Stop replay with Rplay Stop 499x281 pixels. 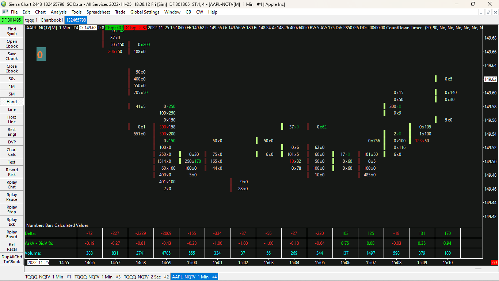(x=12, y=209)
